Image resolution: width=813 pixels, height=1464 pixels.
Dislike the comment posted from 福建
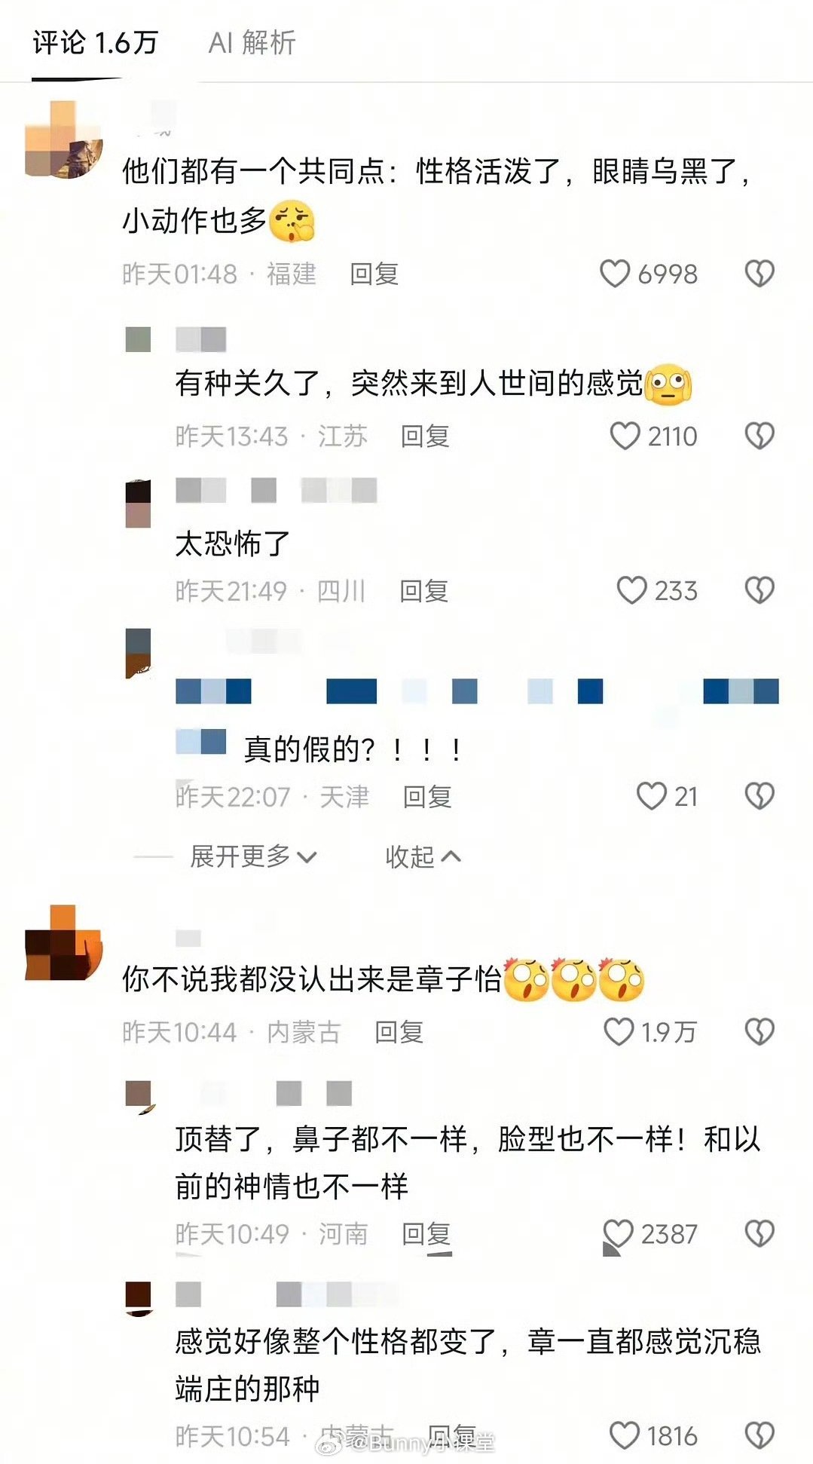760,274
